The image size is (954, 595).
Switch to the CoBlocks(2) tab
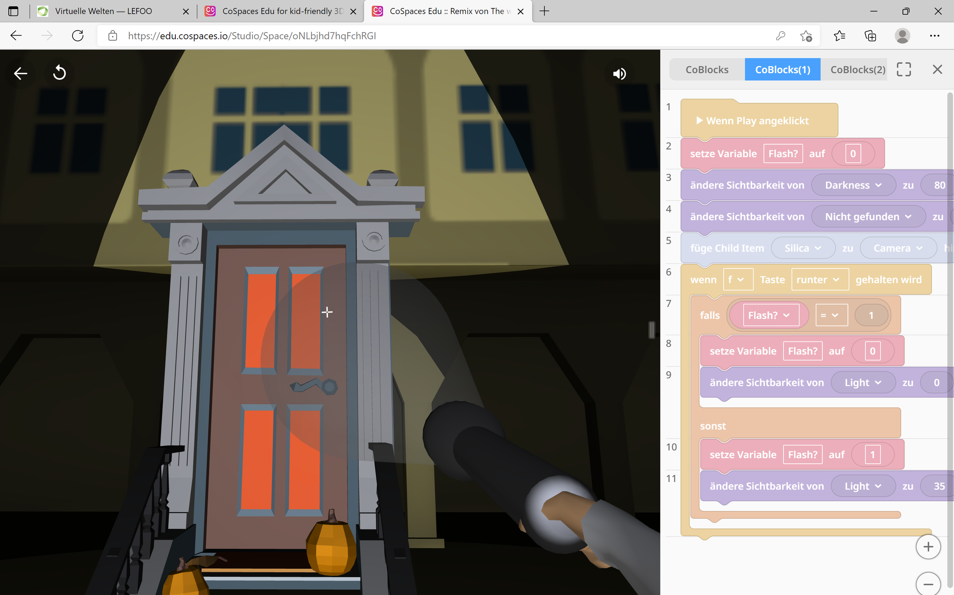tap(857, 70)
